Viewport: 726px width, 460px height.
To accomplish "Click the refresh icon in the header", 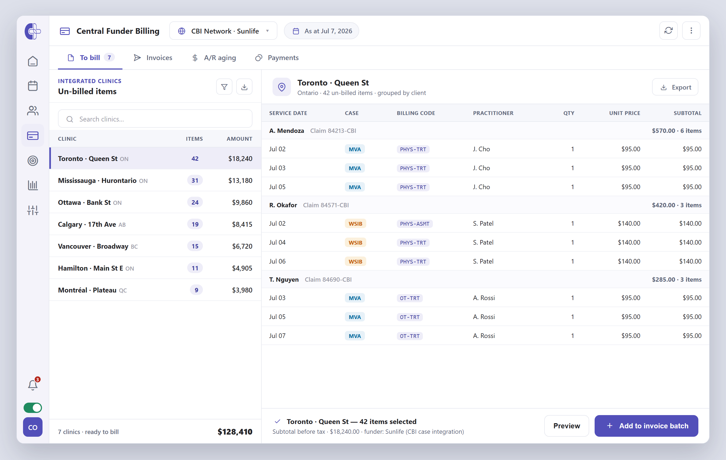I will pyautogui.click(x=668, y=31).
